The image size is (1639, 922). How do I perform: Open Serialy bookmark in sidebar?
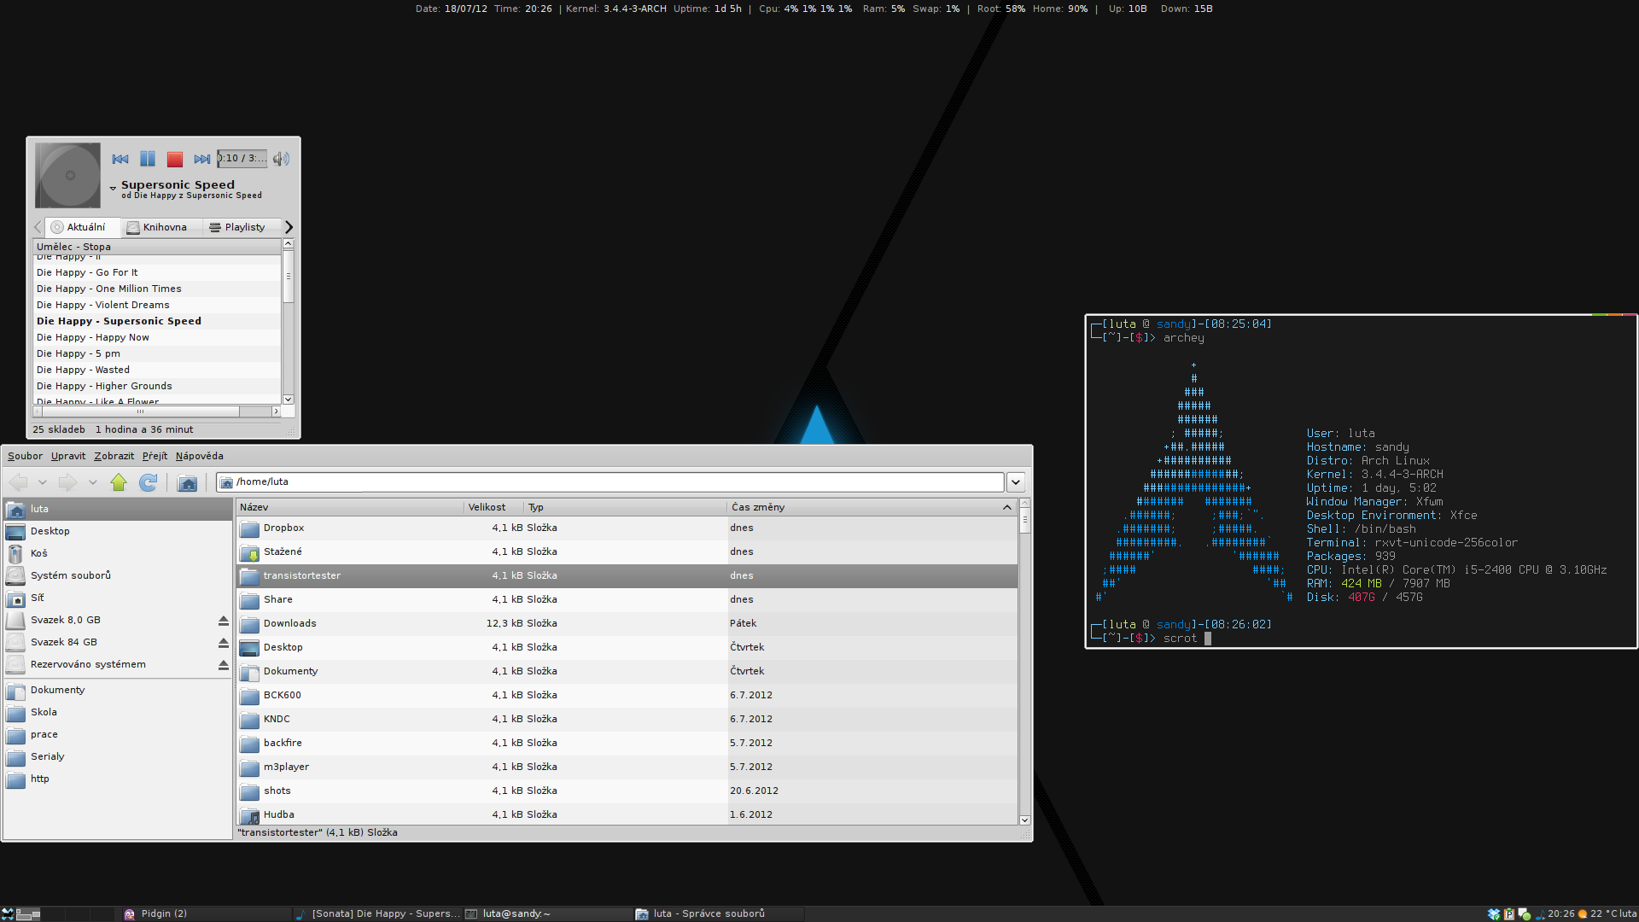coord(118,756)
